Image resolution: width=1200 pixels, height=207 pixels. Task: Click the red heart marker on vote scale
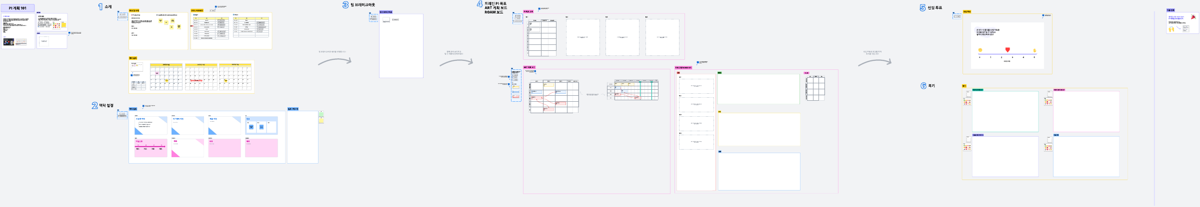(x=1007, y=50)
